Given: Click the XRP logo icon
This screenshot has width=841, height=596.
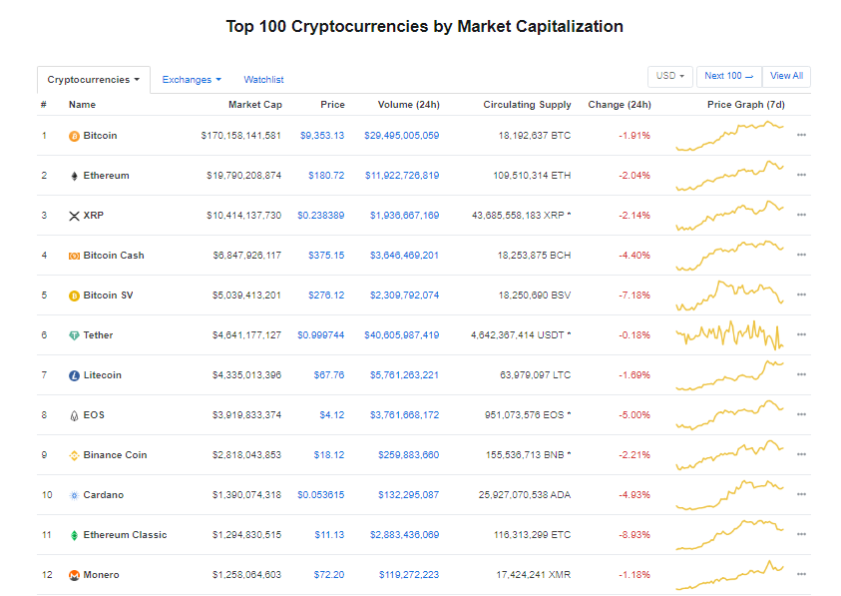Looking at the screenshot, I should [74, 216].
